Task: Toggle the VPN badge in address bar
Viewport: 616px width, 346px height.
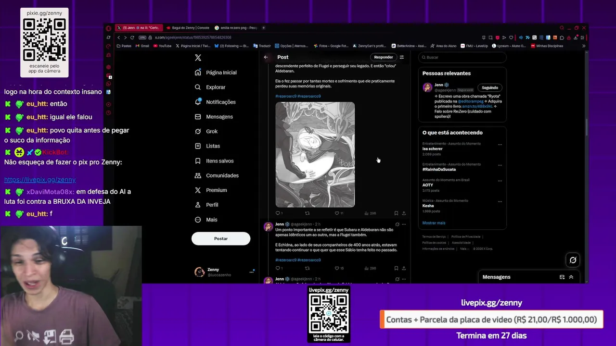Action: 142,37
